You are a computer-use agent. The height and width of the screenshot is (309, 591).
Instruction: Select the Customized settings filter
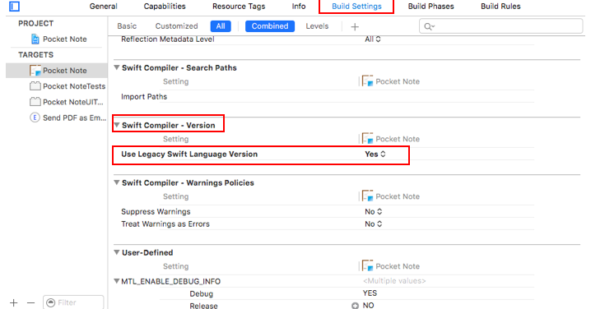[x=176, y=26]
